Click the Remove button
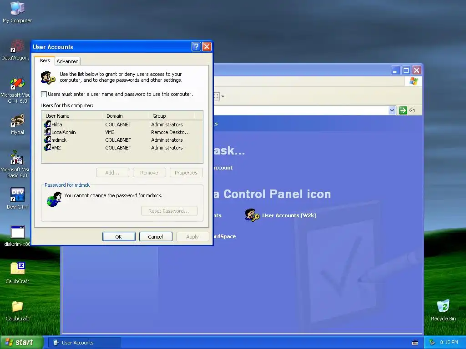The height and width of the screenshot is (349, 466). [x=149, y=172]
